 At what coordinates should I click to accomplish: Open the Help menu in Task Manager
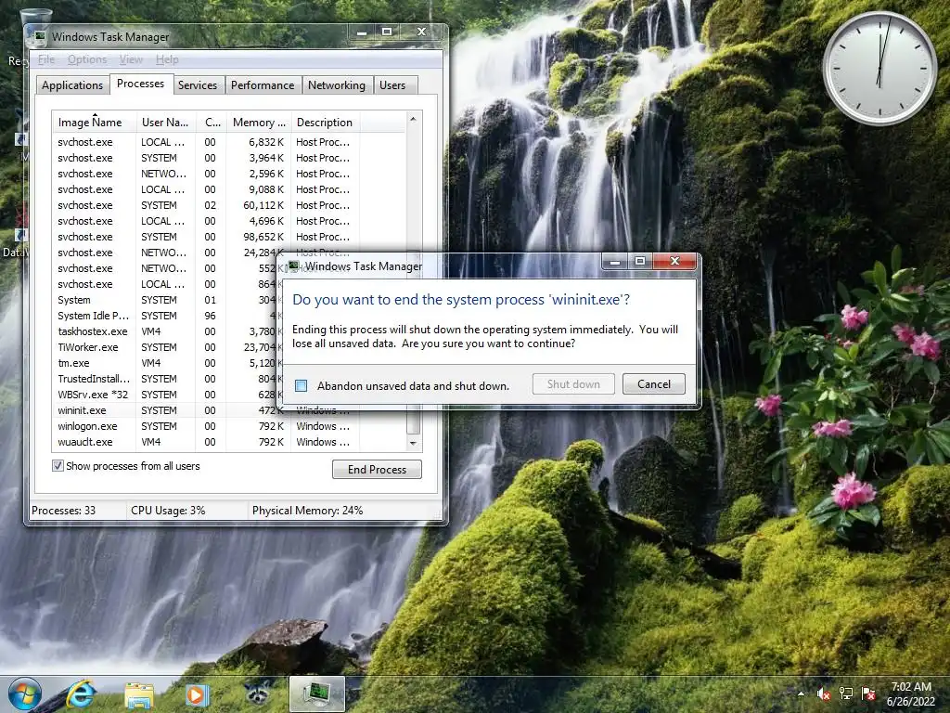(167, 59)
